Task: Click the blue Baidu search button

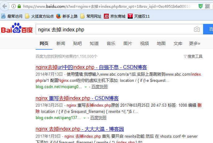Action: [x=208, y=29]
